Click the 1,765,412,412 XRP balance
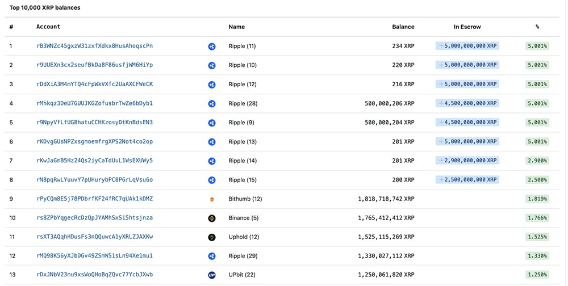The width and height of the screenshot is (568, 286). (x=386, y=218)
